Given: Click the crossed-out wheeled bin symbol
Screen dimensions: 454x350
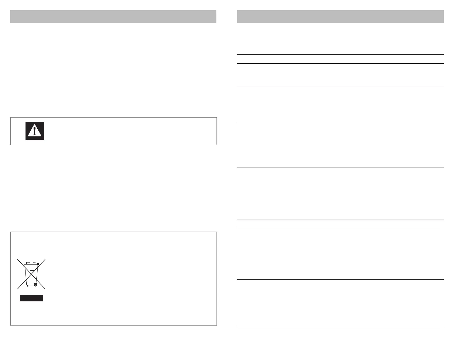Looking at the screenshot, I should [31, 274].
